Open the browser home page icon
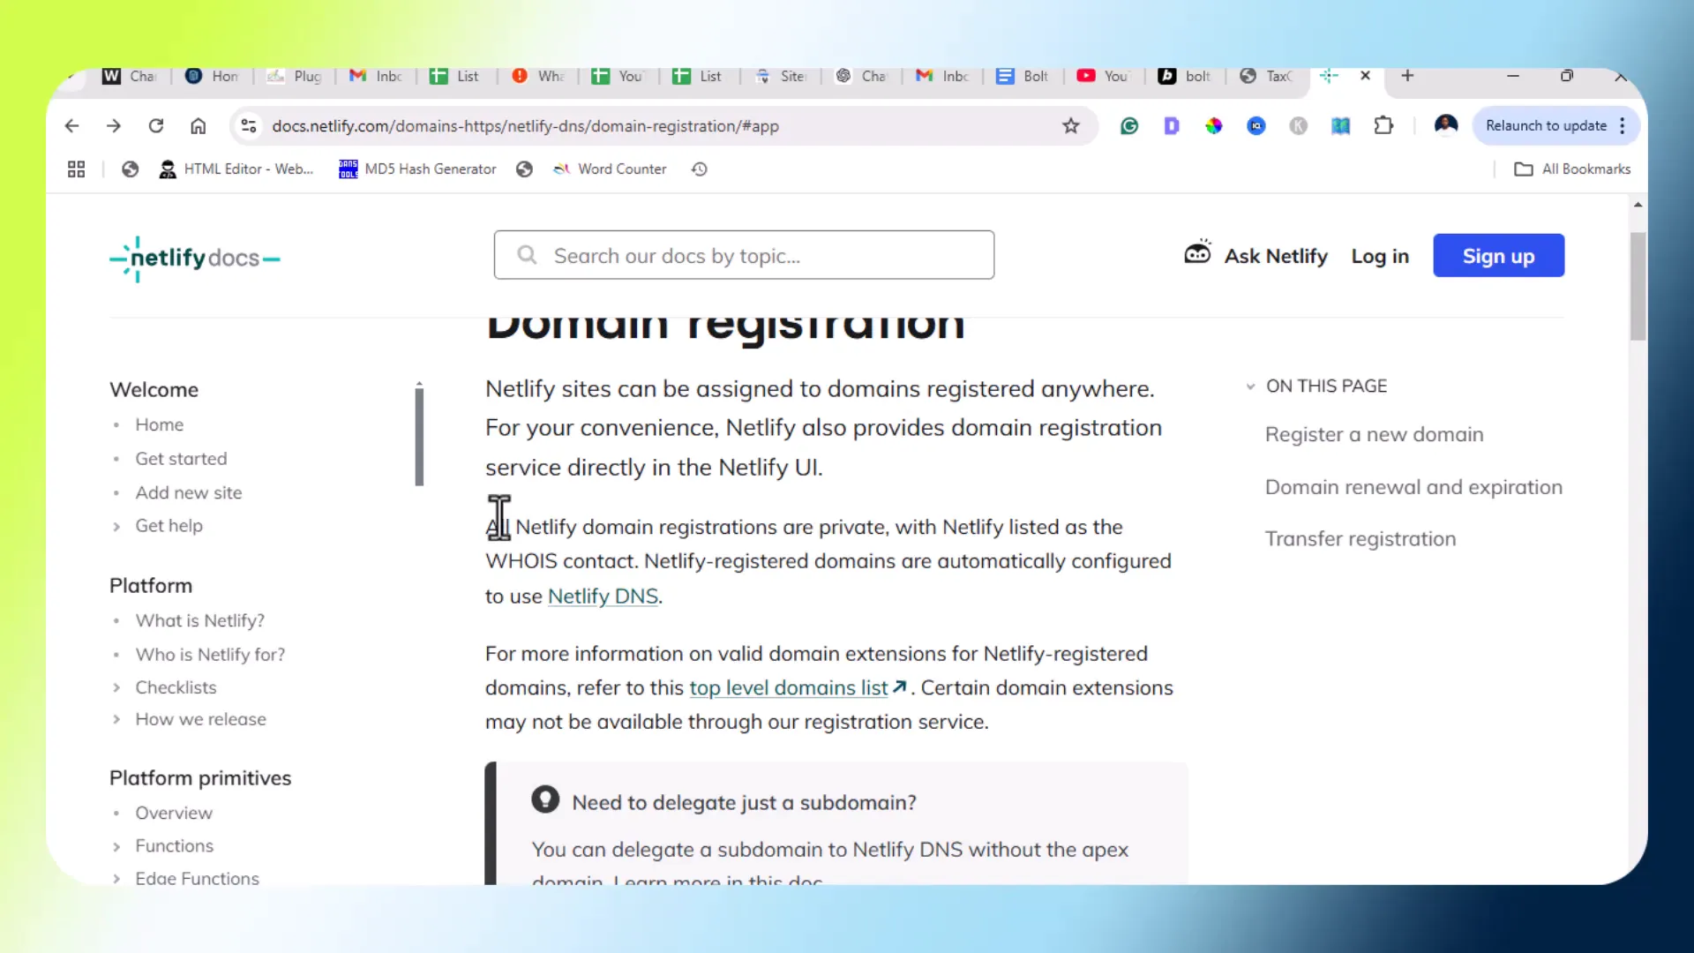The height and width of the screenshot is (953, 1694). pos(199,126)
